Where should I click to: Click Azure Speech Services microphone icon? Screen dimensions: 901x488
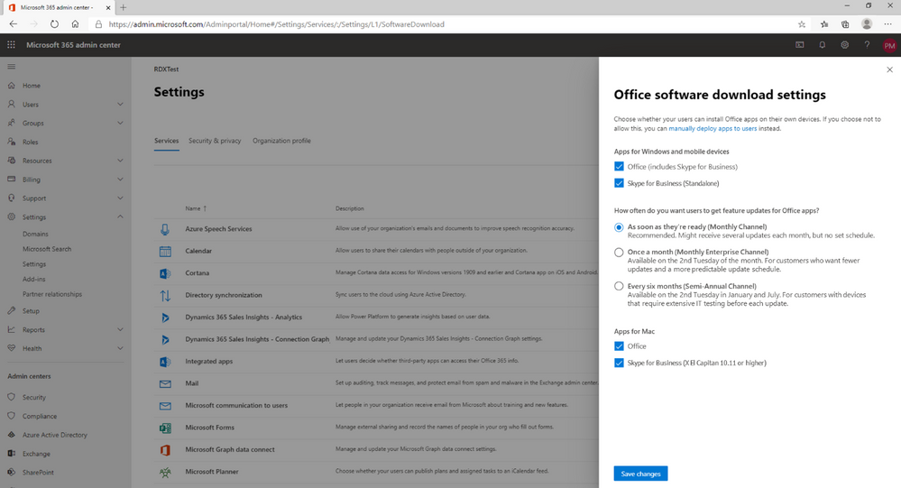pyautogui.click(x=165, y=229)
